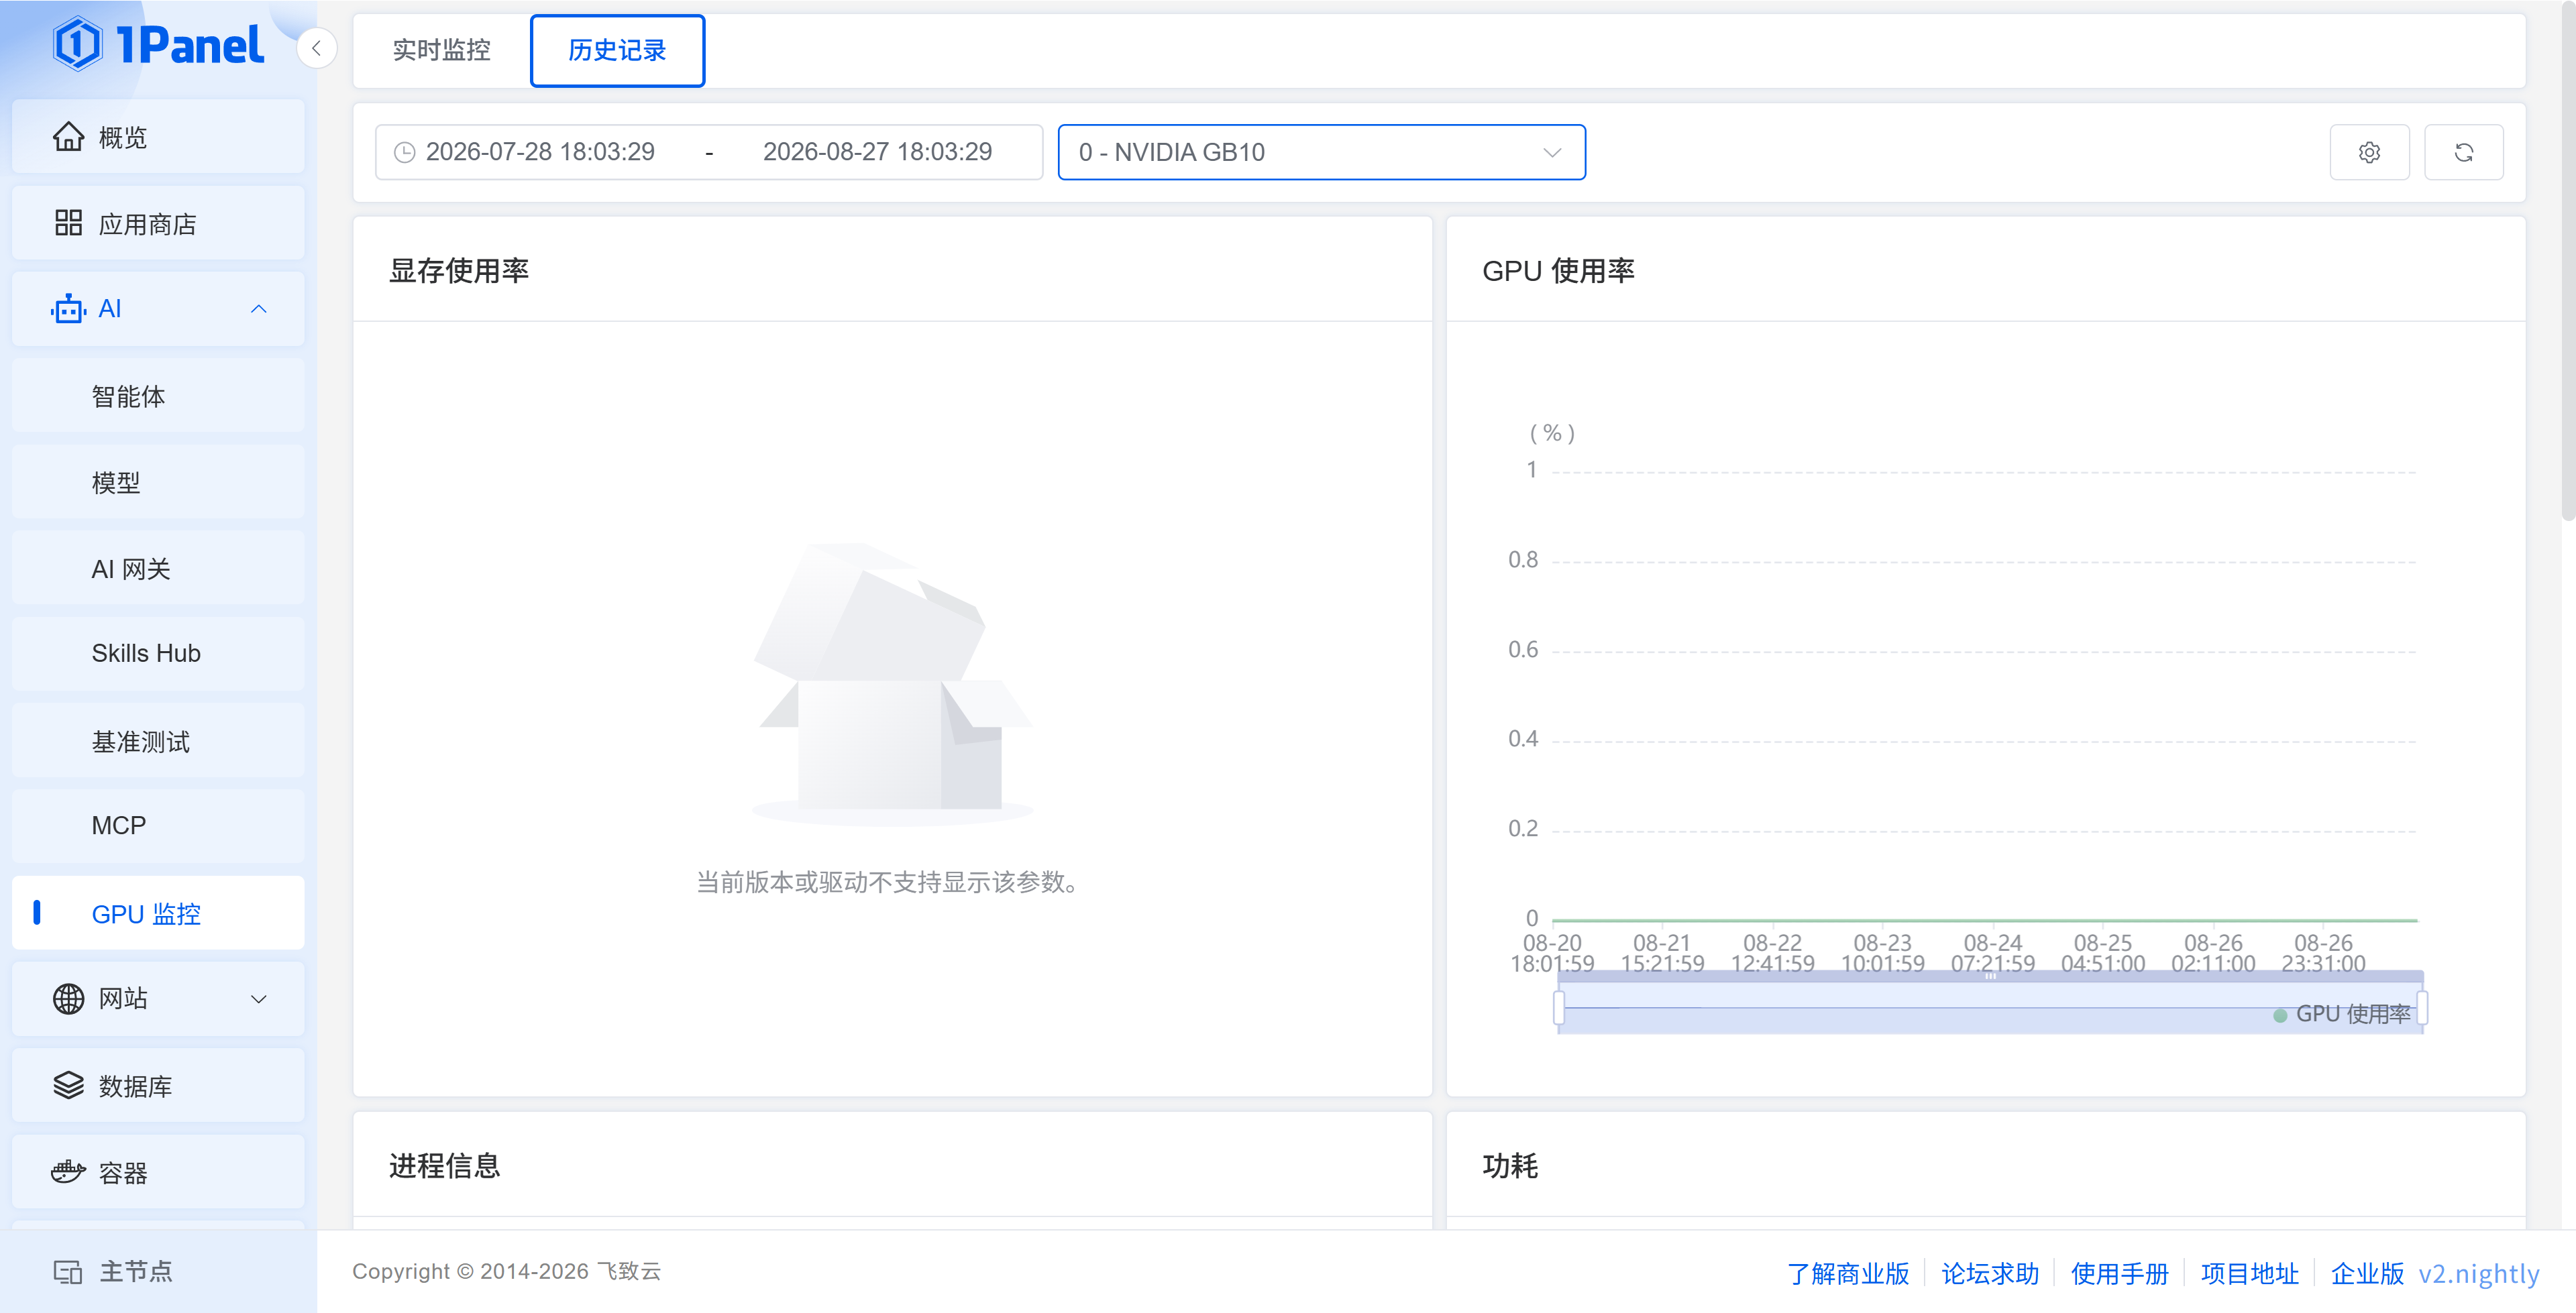Click the 企业版 link

[2367, 1273]
